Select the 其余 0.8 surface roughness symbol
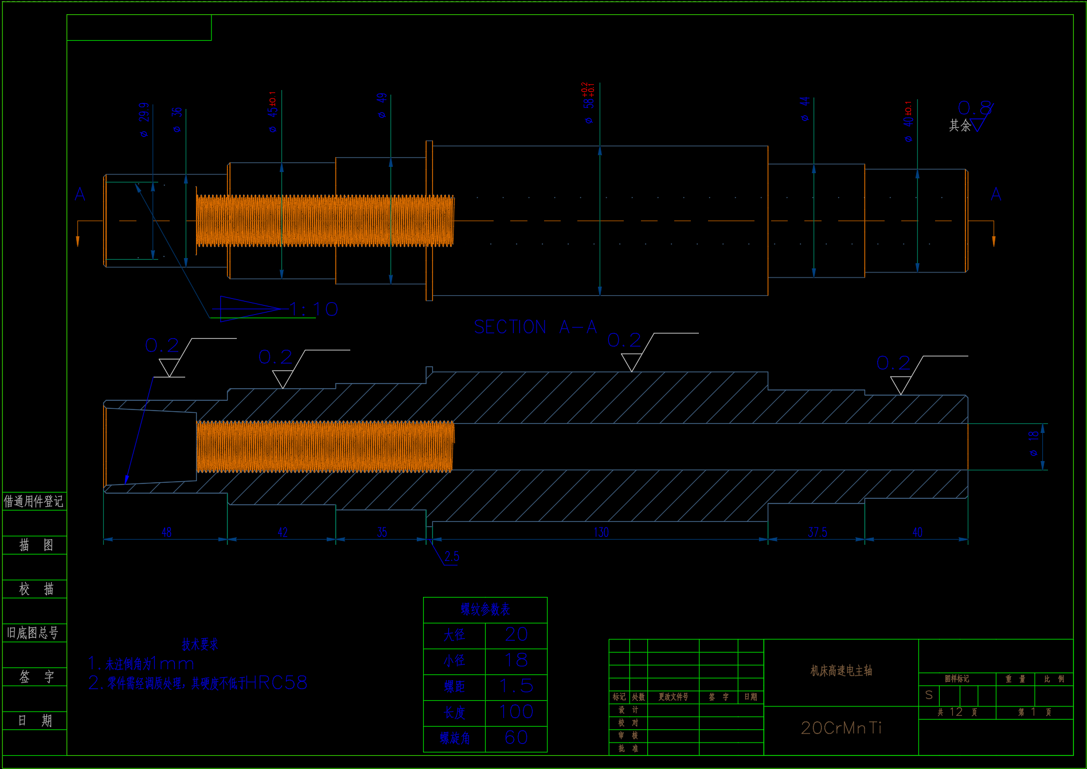Viewport: 1087px width, 769px height. [x=973, y=118]
